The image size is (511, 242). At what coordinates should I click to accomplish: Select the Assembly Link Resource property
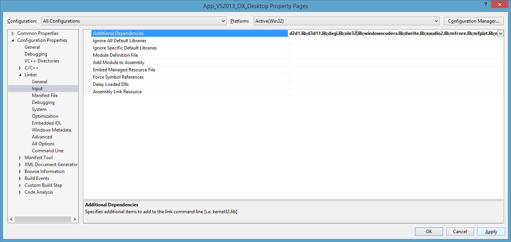(190, 92)
